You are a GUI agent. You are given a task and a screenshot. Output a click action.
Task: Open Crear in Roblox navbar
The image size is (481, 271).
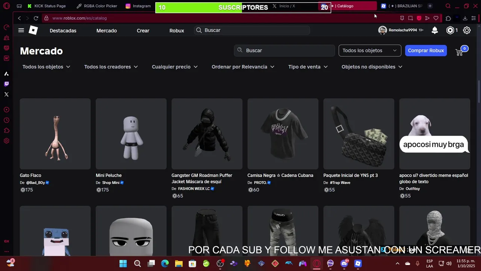(x=143, y=30)
